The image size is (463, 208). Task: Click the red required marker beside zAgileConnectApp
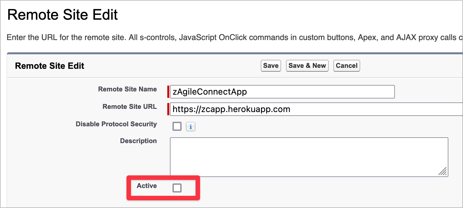click(x=168, y=92)
